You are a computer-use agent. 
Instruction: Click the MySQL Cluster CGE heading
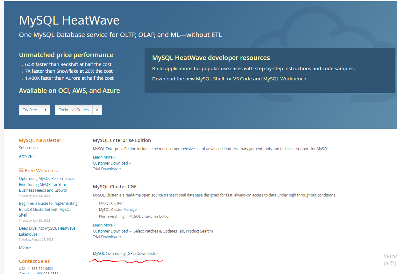click(115, 187)
